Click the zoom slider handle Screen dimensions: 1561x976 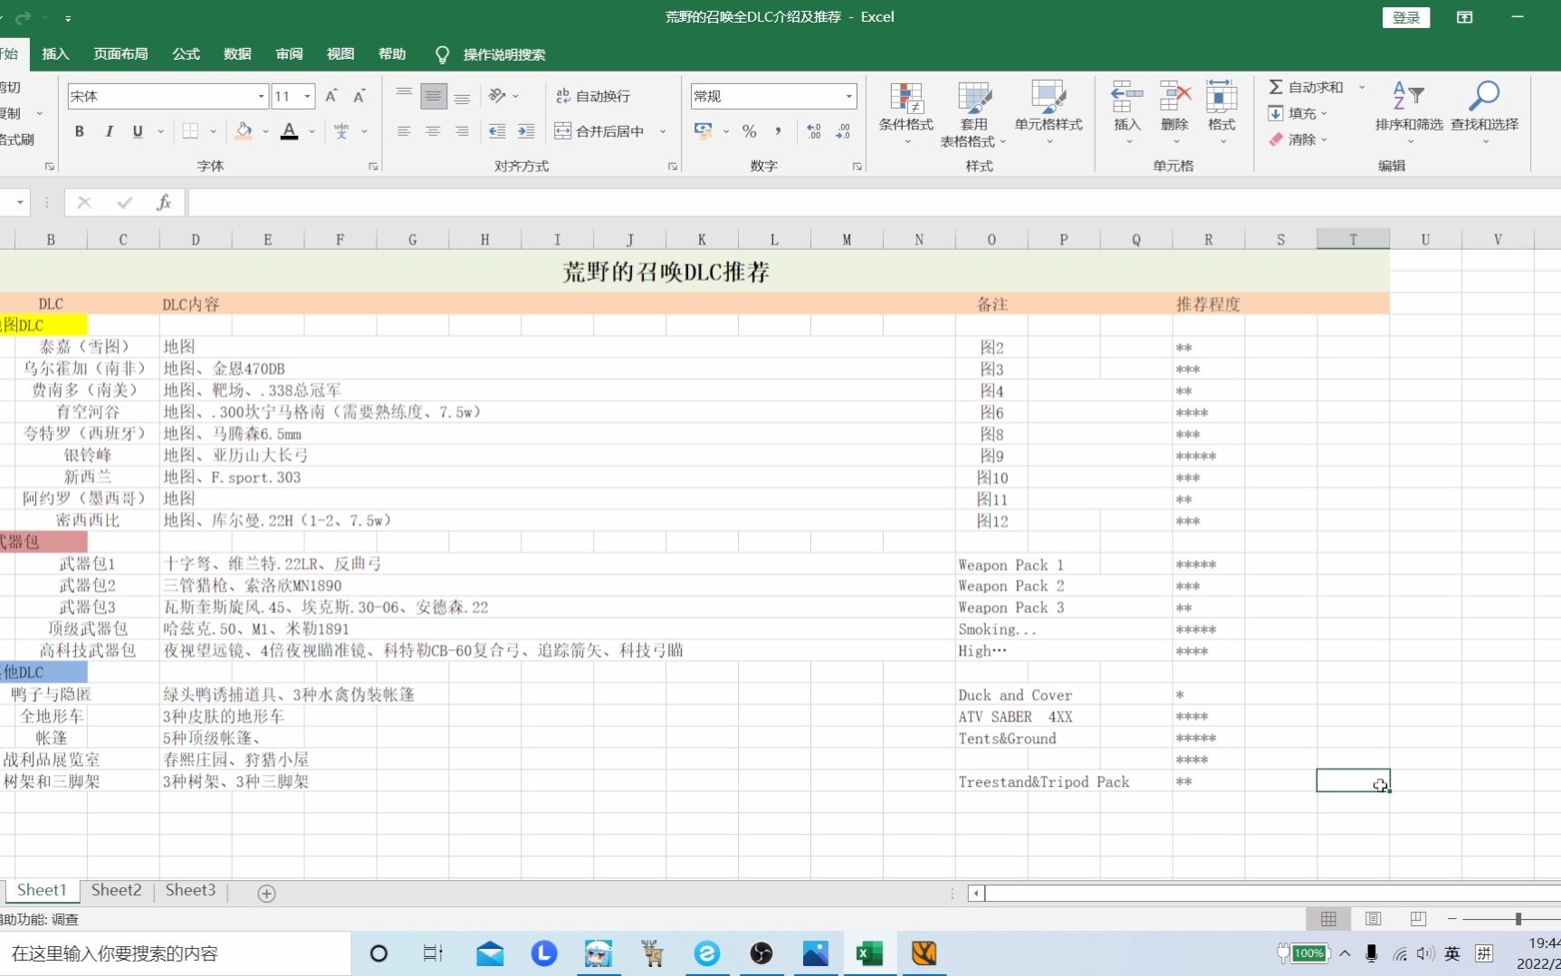click(1518, 919)
